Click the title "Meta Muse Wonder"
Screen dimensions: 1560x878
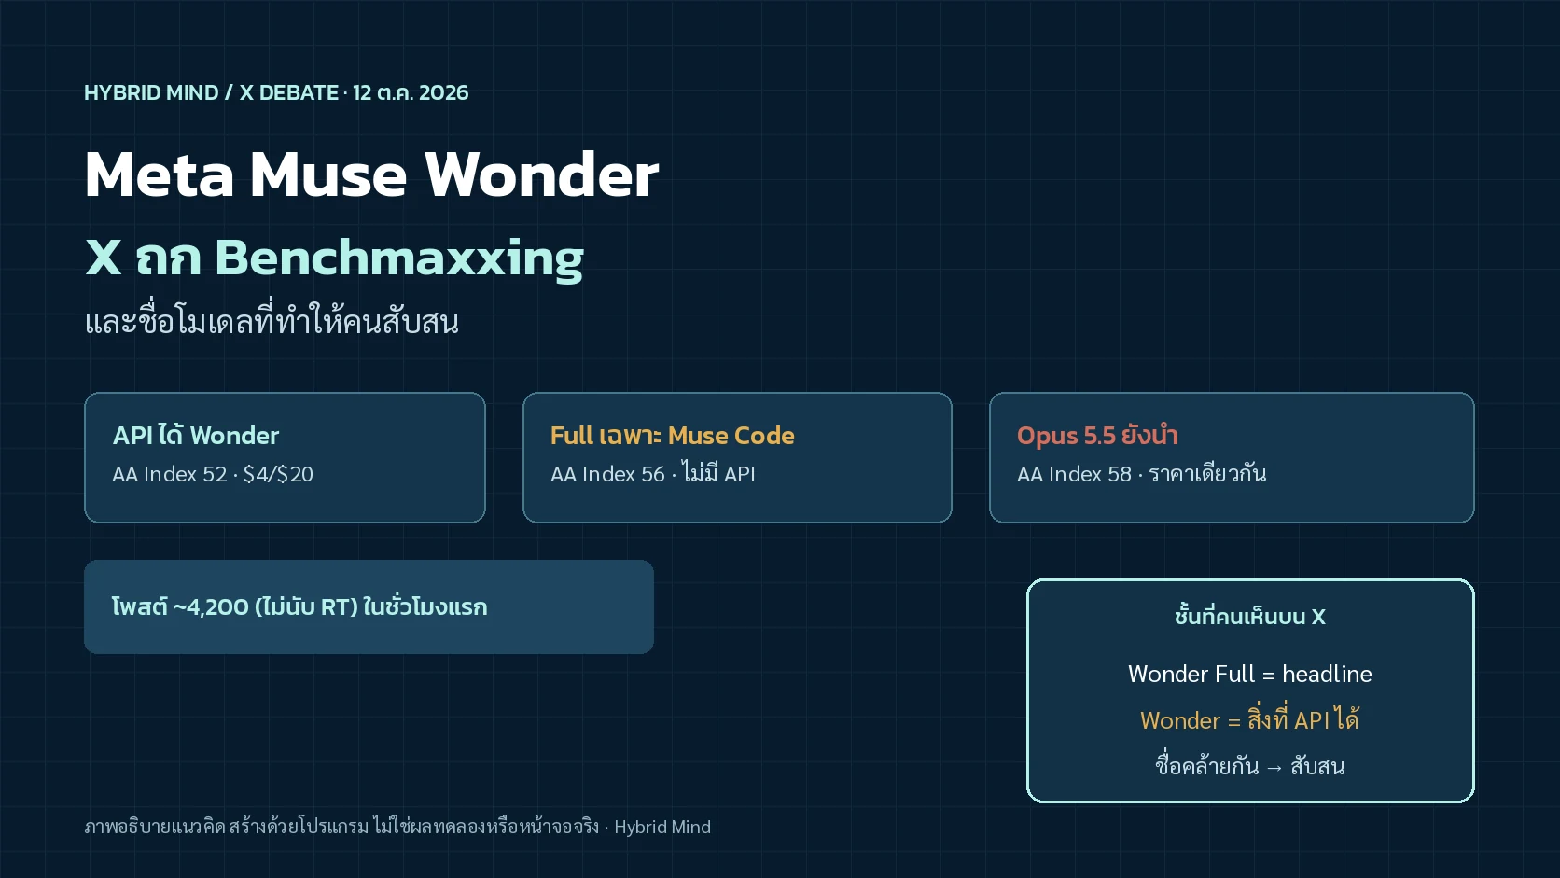371,174
